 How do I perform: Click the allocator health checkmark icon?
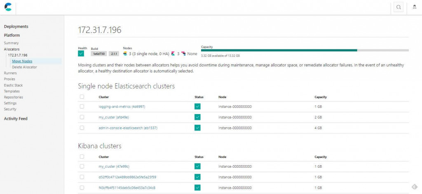pyautogui.click(x=81, y=54)
